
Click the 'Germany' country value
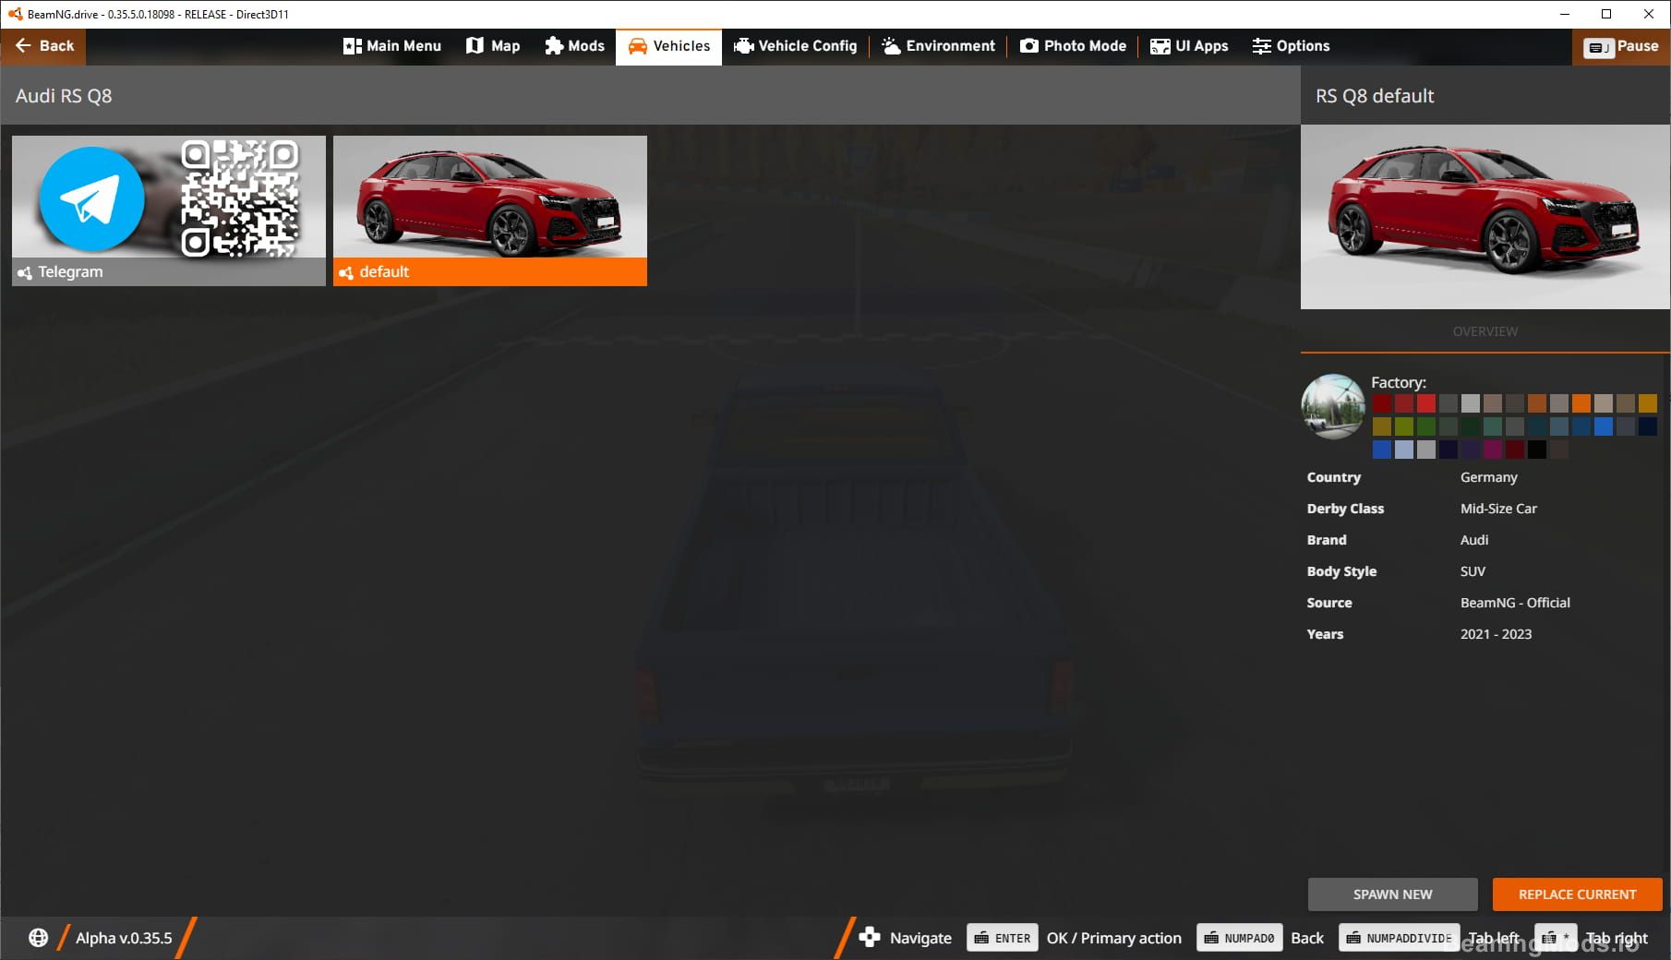click(1489, 477)
